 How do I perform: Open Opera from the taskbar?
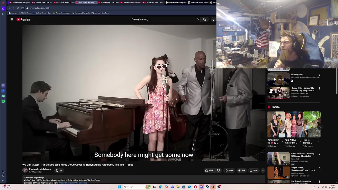tap(195, 187)
